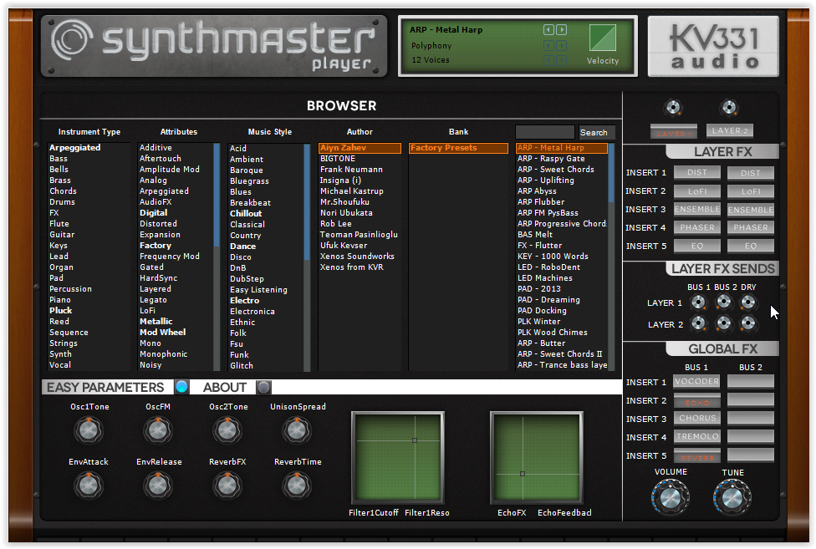Toggle the ECHO global insert on Bus 1
Image resolution: width=816 pixels, height=549 pixels.
(x=696, y=401)
